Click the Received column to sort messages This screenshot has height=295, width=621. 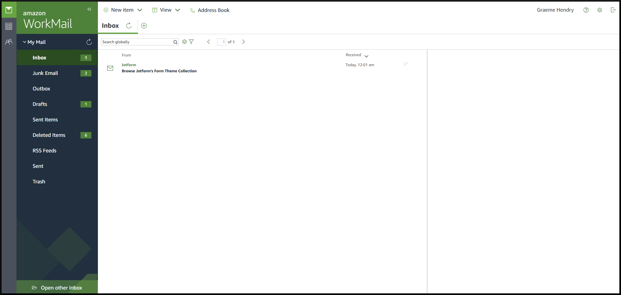[353, 55]
